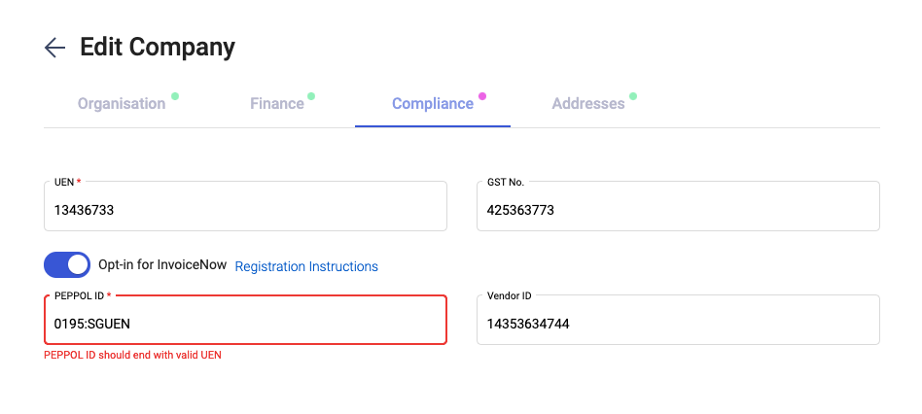Viewport: 922px width, 414px height.
Task: Click into the UEN input field
Action: [x=245, y=206]
